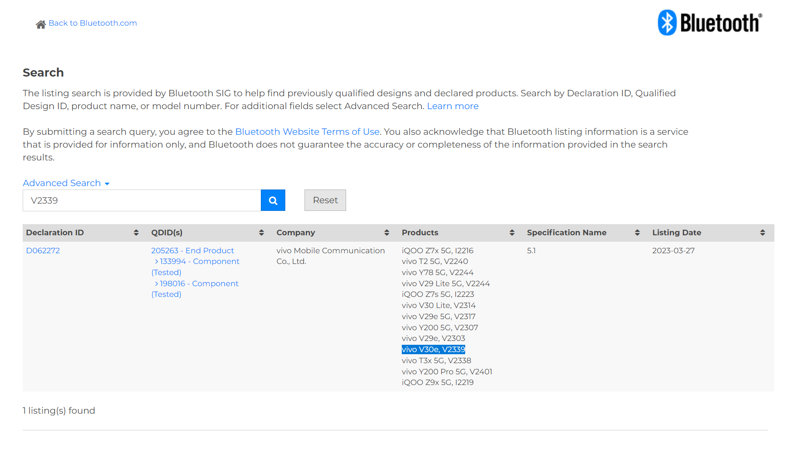Click the Listing Date header text

point(677,233)
